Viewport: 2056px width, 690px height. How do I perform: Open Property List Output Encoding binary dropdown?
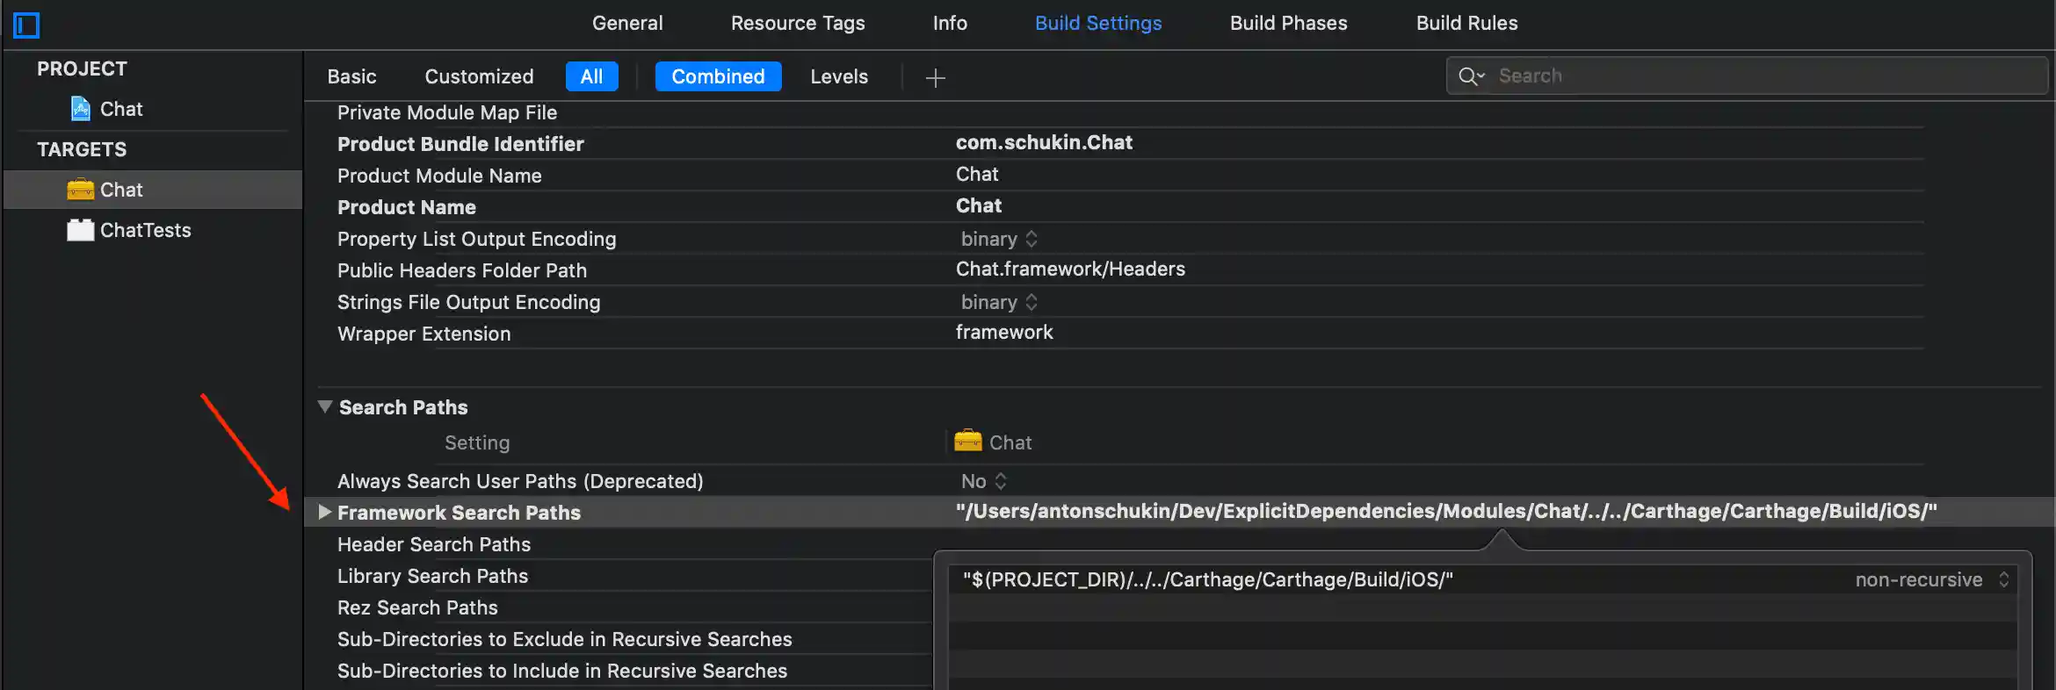1000,239
